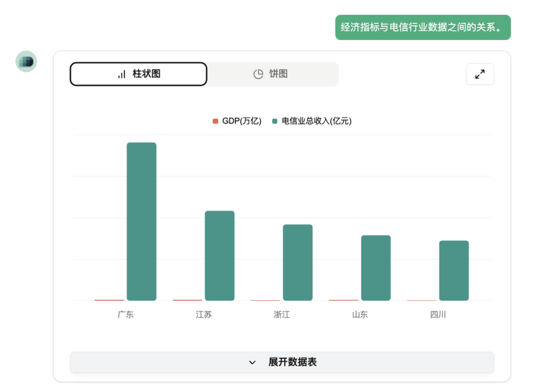Select the 柱状图 tab
Screen dimensions: 536x387
[x=139, y=74]
